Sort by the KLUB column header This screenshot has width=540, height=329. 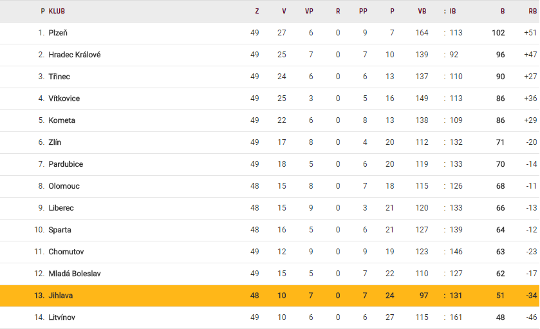57,11
